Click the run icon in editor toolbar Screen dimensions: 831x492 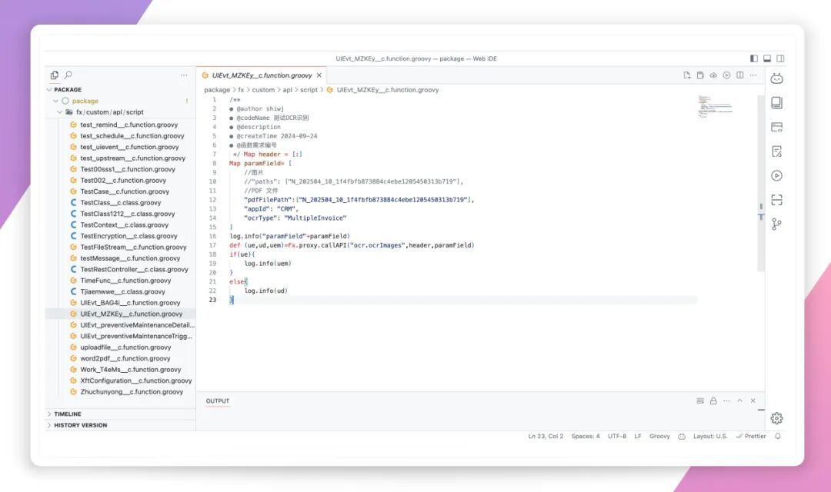click(726, 75)
